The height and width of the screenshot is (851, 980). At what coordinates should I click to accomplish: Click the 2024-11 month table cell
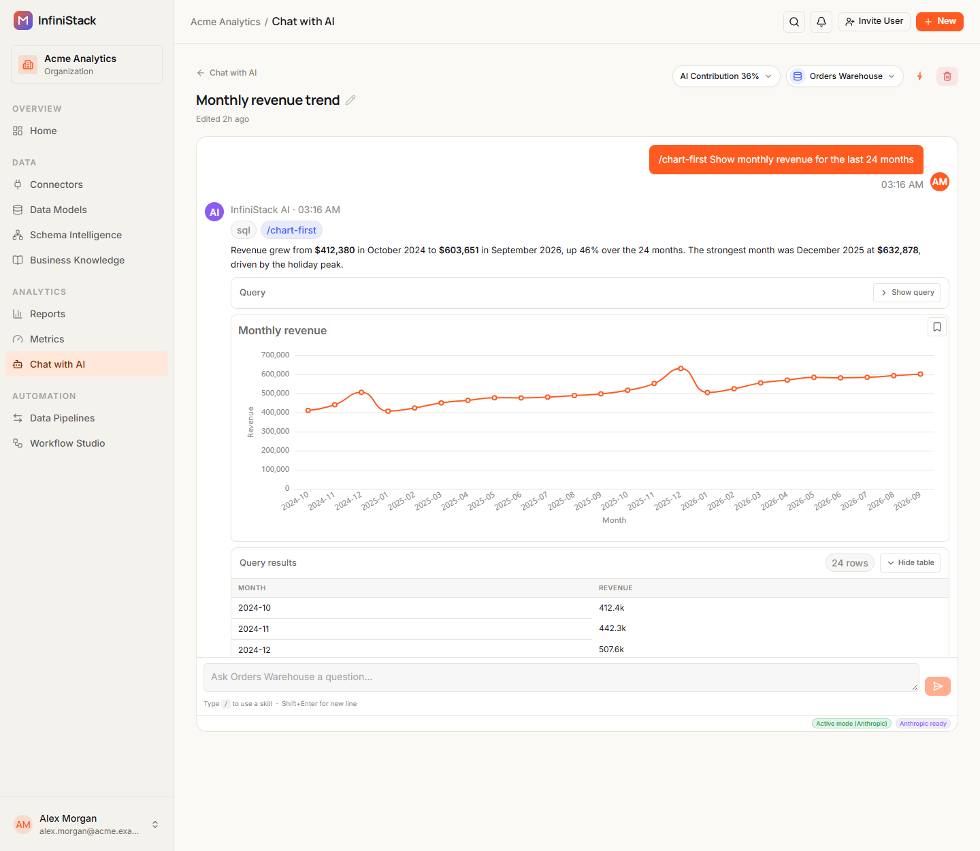click(412, 629)
